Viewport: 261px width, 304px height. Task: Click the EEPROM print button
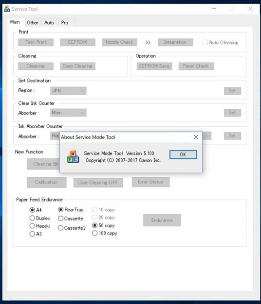point(77,42)
